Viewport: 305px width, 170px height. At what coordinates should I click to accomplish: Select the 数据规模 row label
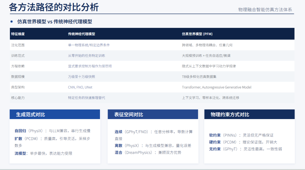point(18,77)
